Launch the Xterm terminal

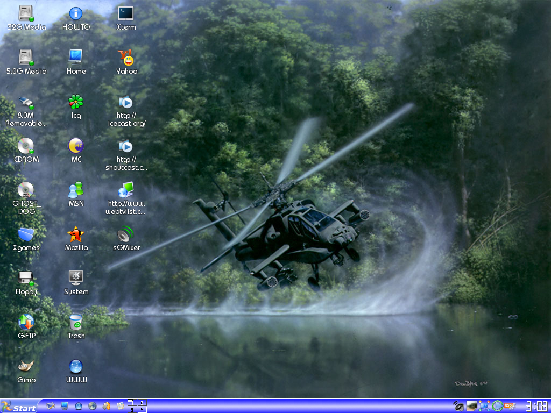(x=126, y=13)
